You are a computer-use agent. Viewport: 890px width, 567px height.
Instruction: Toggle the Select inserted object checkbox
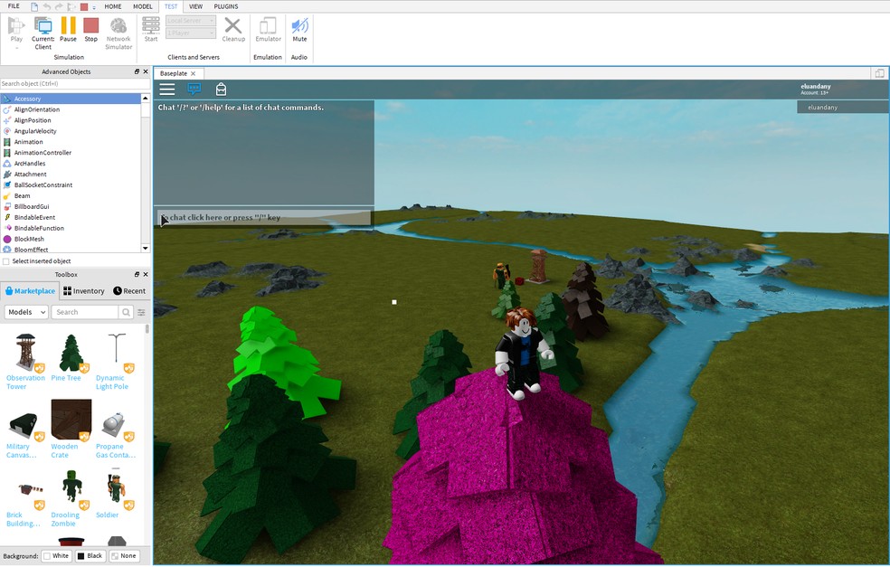point(6,261)
